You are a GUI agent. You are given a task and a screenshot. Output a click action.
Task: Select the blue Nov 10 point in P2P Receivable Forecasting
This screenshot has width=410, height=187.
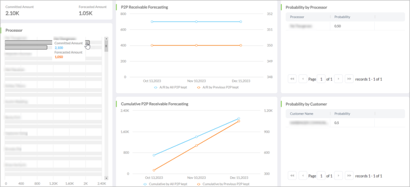click(196, 22)
